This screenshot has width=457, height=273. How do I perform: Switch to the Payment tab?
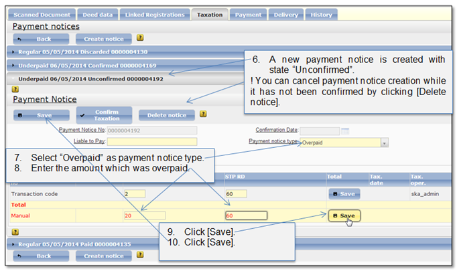coord(248,15)
